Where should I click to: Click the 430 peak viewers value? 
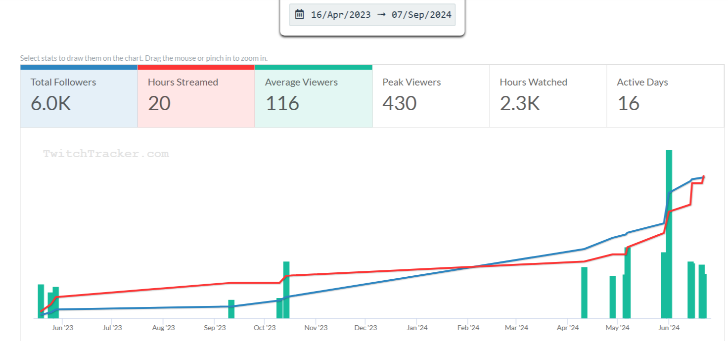tap(400, 103)
